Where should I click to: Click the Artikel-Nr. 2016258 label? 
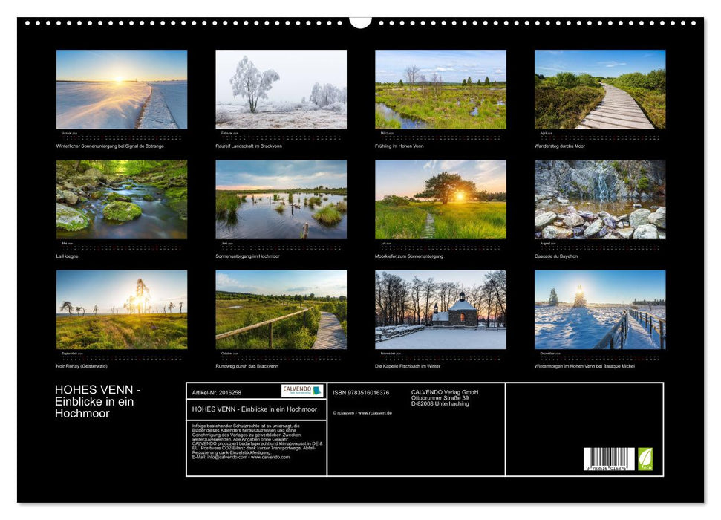tap(217, 392)
